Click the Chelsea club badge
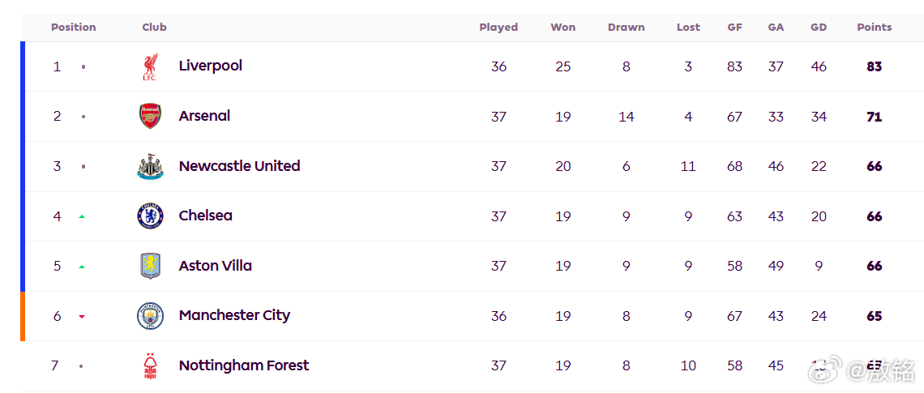Image resolution: width=924 pixels, height=393 pixels. 150,216
